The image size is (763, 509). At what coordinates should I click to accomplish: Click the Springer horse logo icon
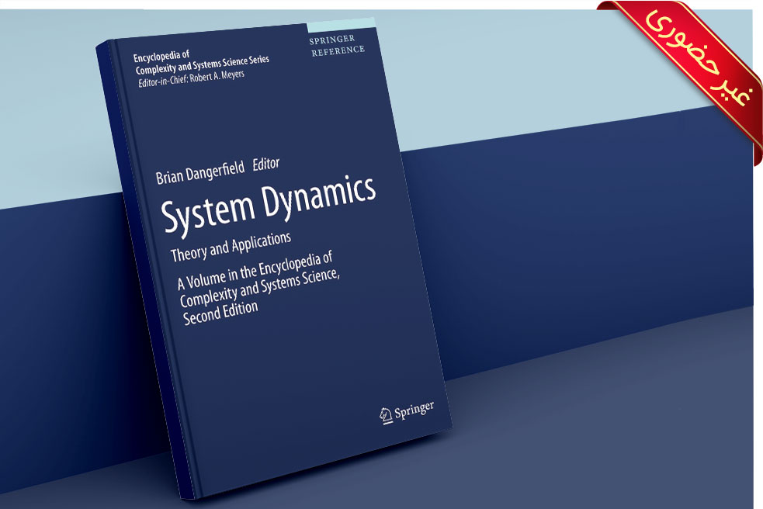pos(386,416)
